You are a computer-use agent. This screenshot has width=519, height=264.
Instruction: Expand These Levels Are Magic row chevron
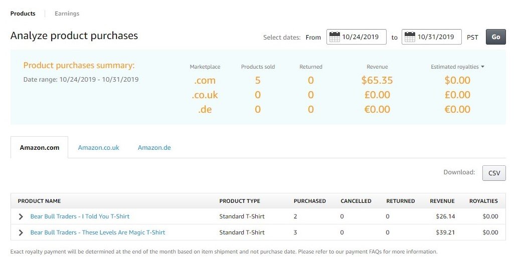(x=21, y=232)
